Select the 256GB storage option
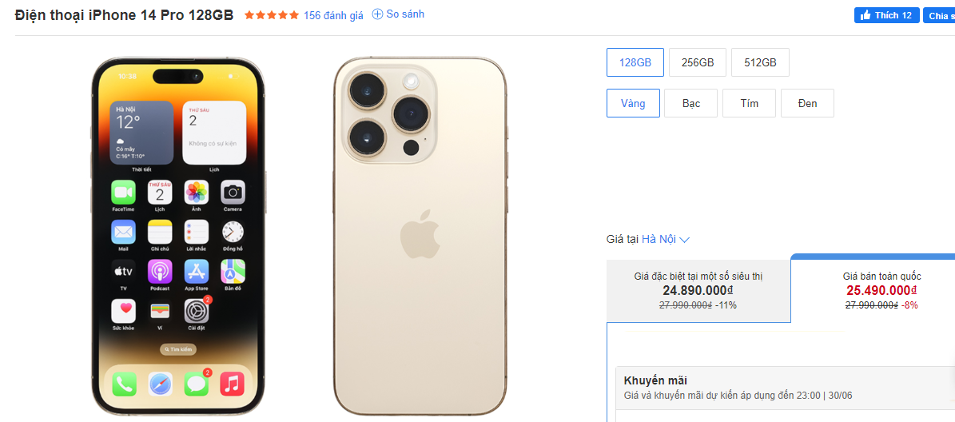955x422 pixels. [x=698, y=62]
